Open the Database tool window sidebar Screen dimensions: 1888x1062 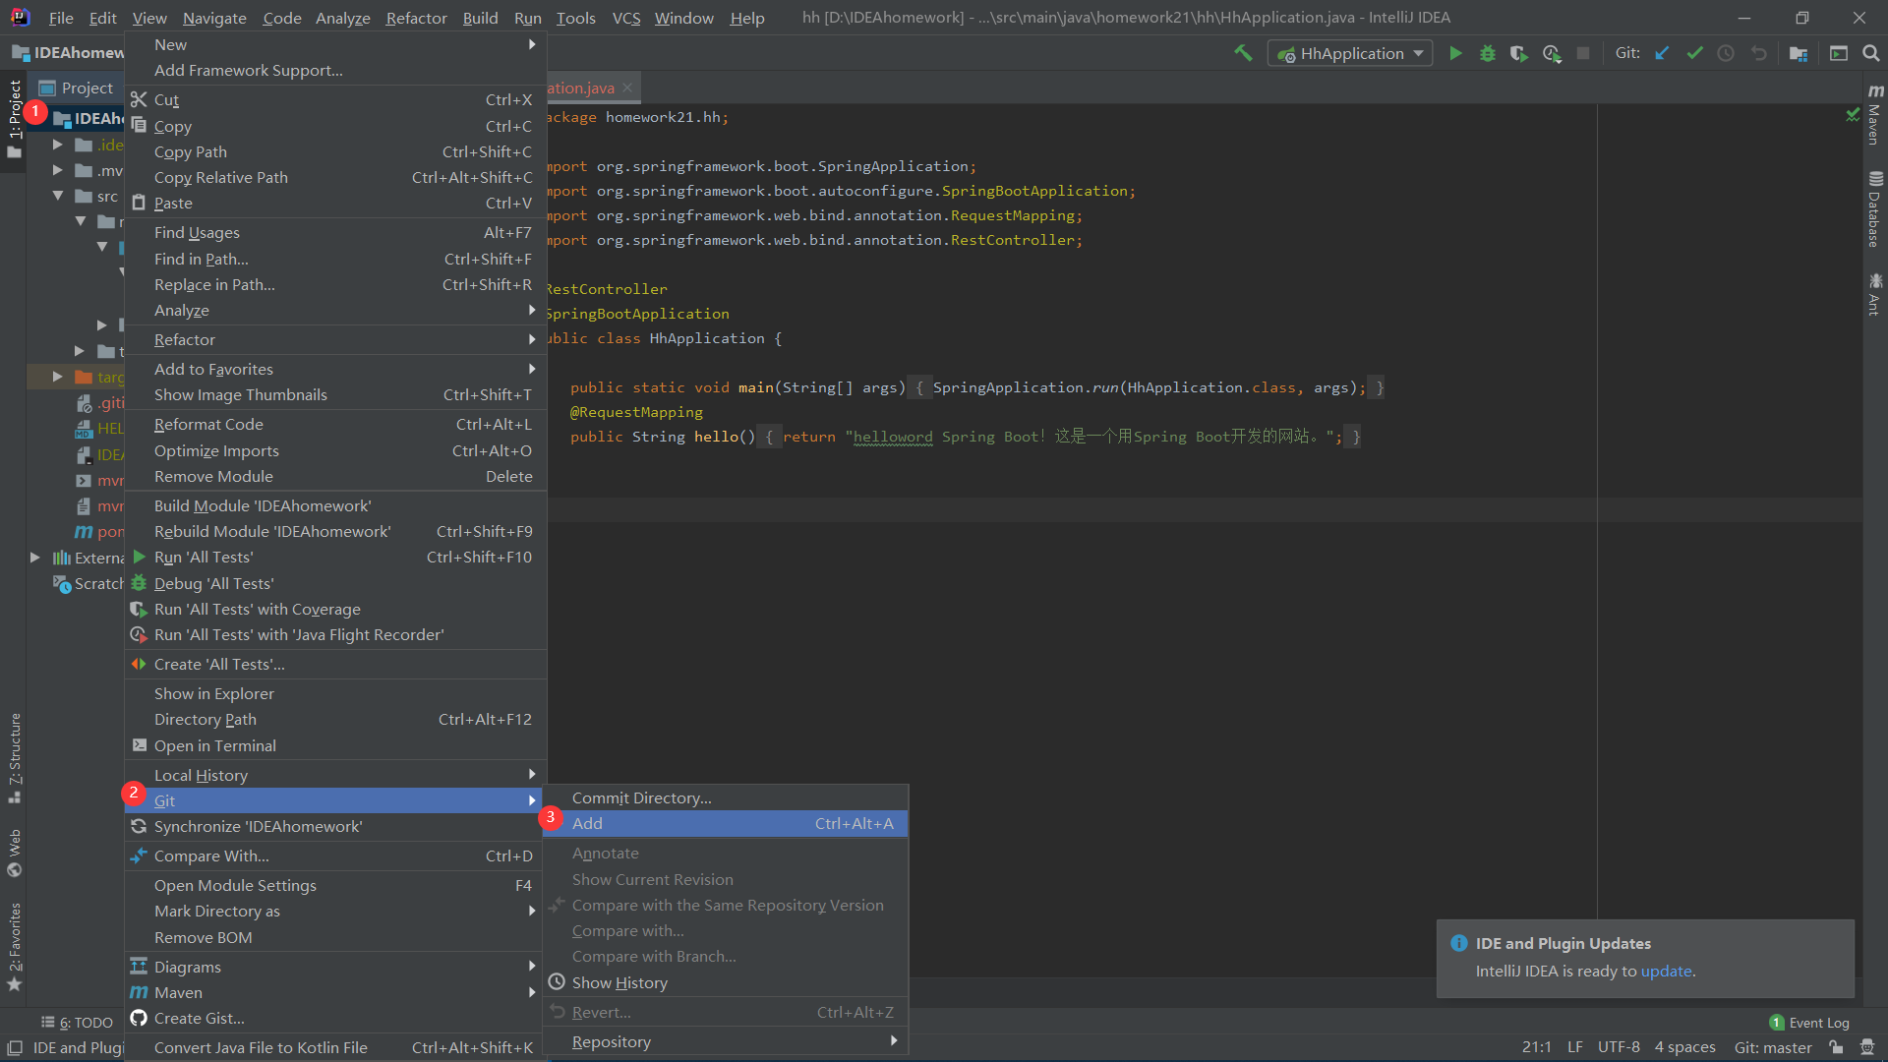[x=1874, y=209]
